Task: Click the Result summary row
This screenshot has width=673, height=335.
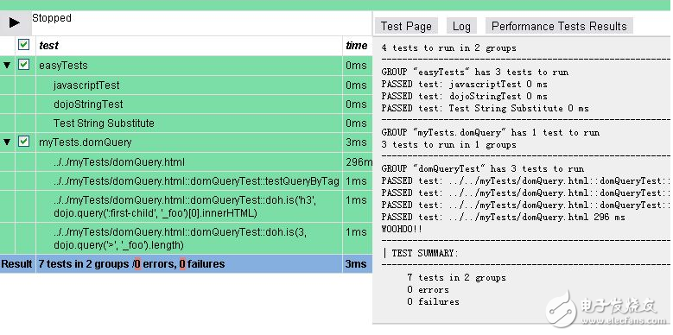Action: click(186, 264)
